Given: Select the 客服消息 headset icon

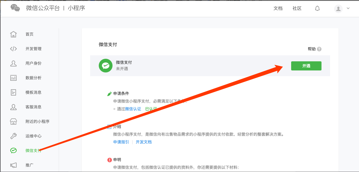Looking at the screenshot, I should click(13, 107).
